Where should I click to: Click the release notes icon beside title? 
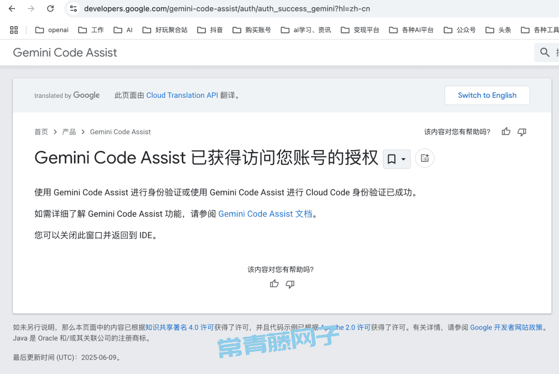coord(424,158)
